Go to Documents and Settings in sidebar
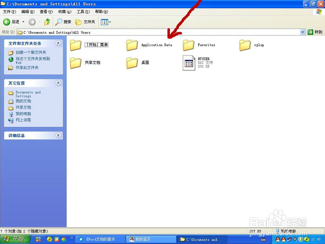Screen dimensions: 325x244 (x=28, y=94)
